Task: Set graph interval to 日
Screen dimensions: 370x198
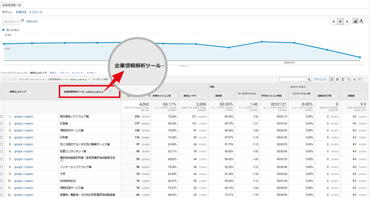Action: pyautogui.click(x=334, y=22)
